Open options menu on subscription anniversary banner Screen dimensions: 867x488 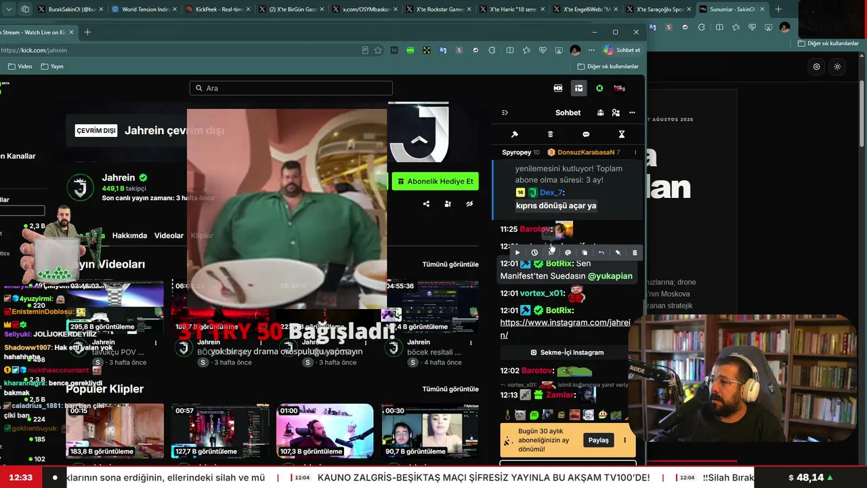625,440
